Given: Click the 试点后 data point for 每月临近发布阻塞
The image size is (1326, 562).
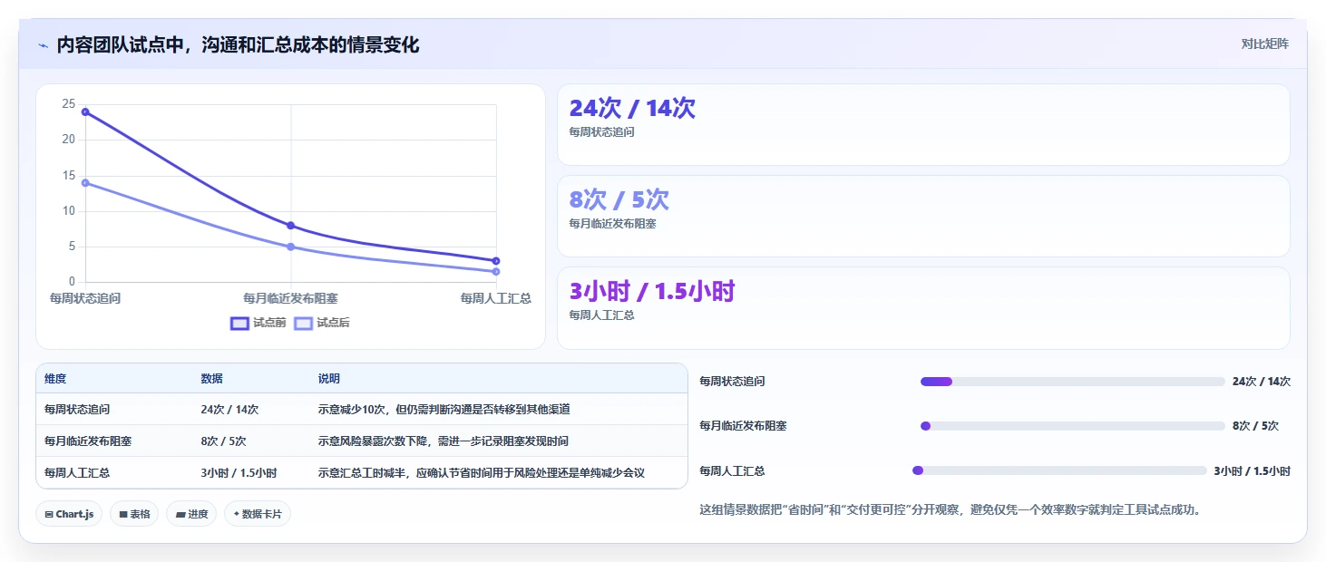Looking at the screenshot, I should pyautogui.click(x=291, y=247).
